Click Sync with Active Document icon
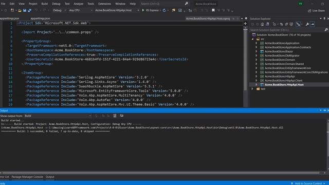This screenshot has height=185, width=329. pos(281,24)
